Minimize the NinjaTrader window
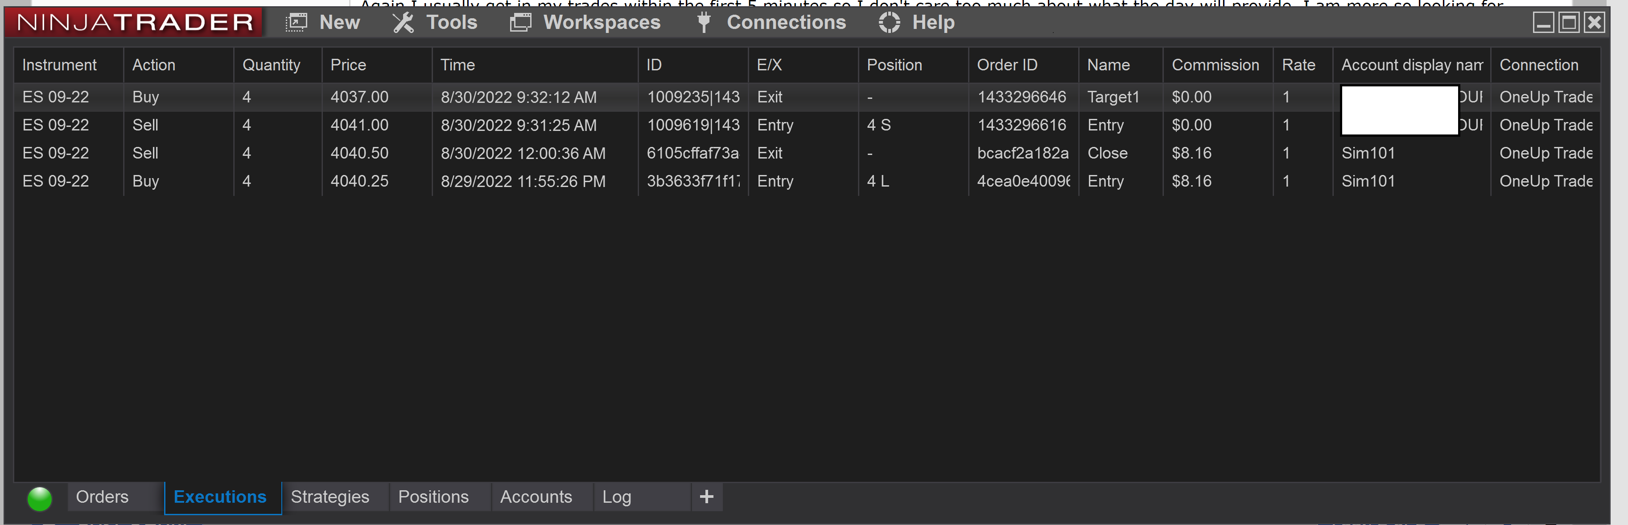 [x=1543, y=23]
